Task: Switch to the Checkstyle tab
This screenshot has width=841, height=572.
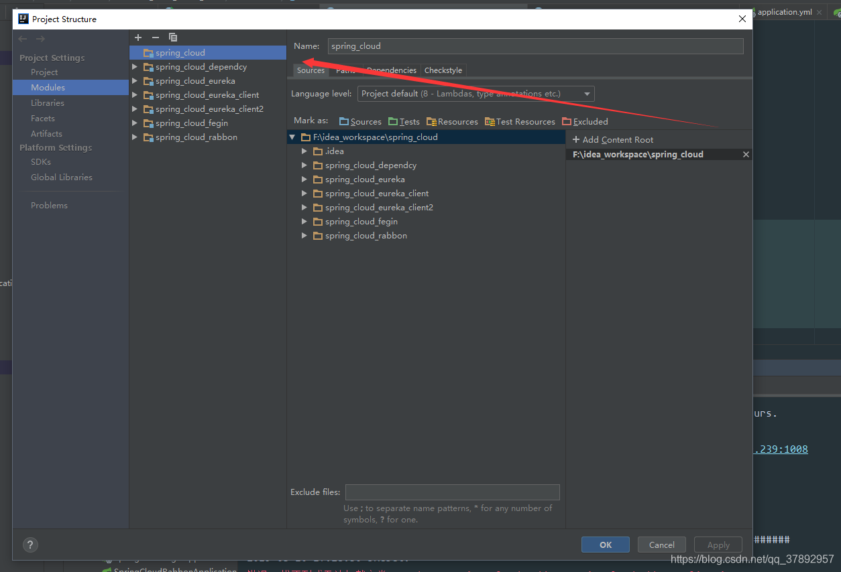Action: tap(443, 70)
